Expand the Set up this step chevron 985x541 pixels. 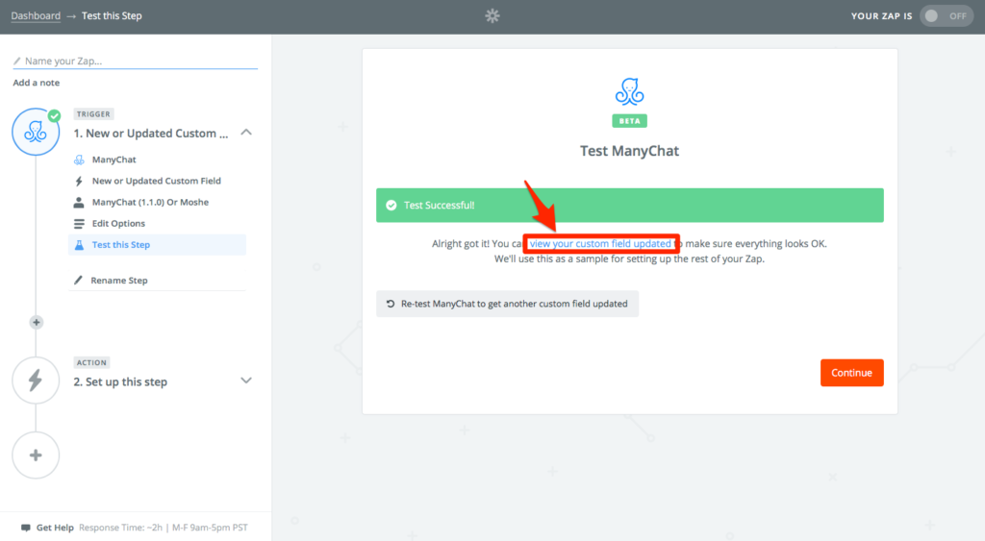click(x=246, y=381)
